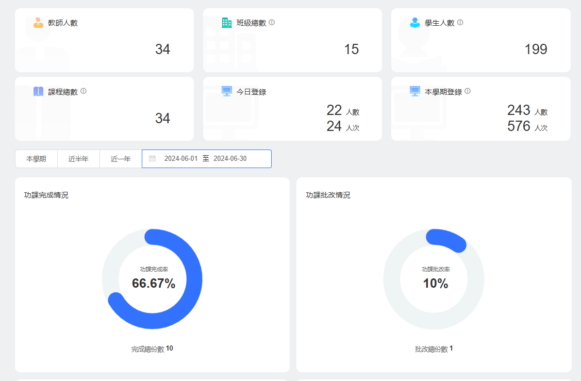Click the 功課批改率 label inside the donut

[436, 270]
